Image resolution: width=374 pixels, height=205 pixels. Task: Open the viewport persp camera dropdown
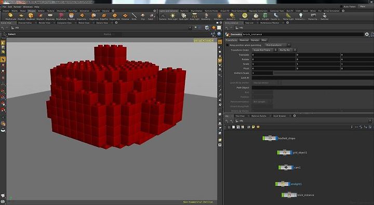tap(199, 41)
